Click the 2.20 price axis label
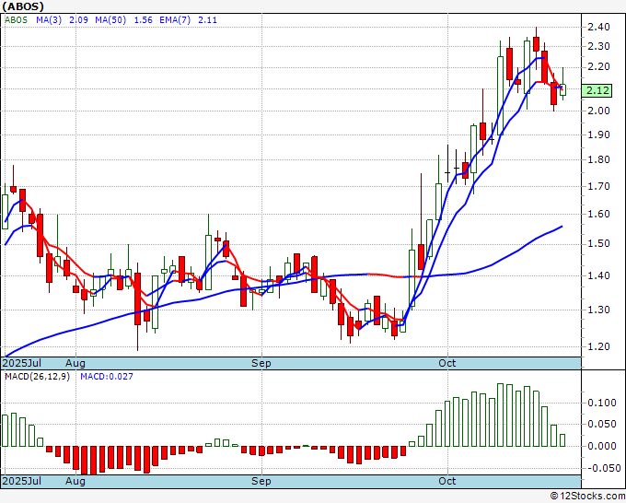 (598, 66)
